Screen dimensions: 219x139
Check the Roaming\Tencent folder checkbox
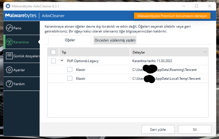click(x=70, y=69)
